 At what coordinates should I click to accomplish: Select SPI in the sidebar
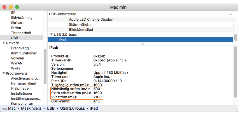point(14,13)
